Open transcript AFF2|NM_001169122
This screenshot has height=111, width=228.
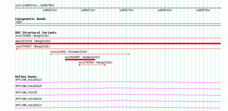tap(28, 105)
